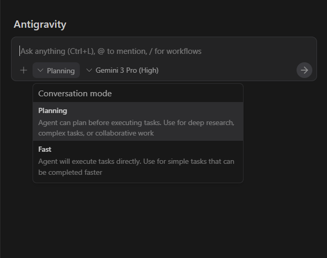Click the chevron icon before Gemini 3 Pro

click(x=89, y=70)
